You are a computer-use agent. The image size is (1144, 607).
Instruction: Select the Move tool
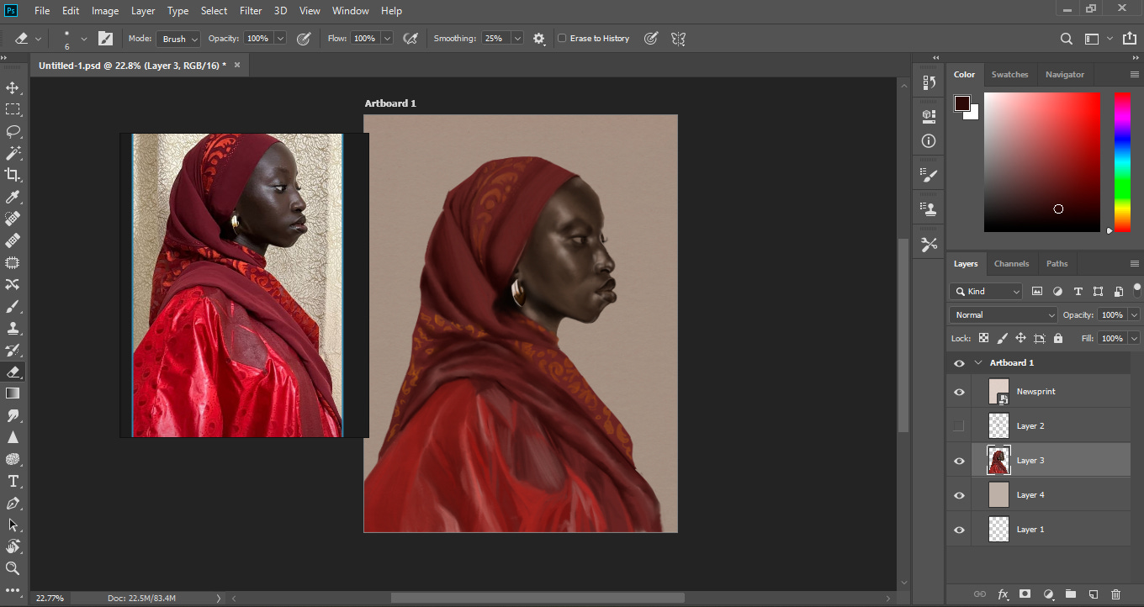[x=13, y=88]
